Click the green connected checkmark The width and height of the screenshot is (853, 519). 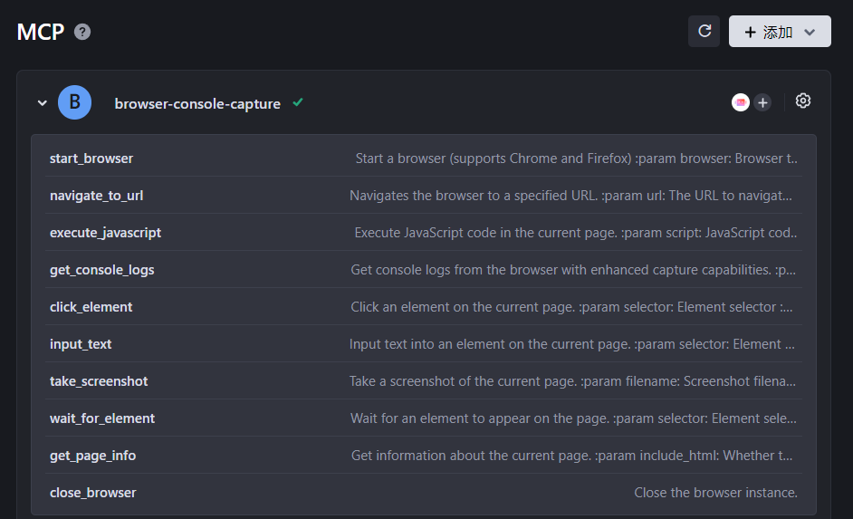[x=298, y=103]
